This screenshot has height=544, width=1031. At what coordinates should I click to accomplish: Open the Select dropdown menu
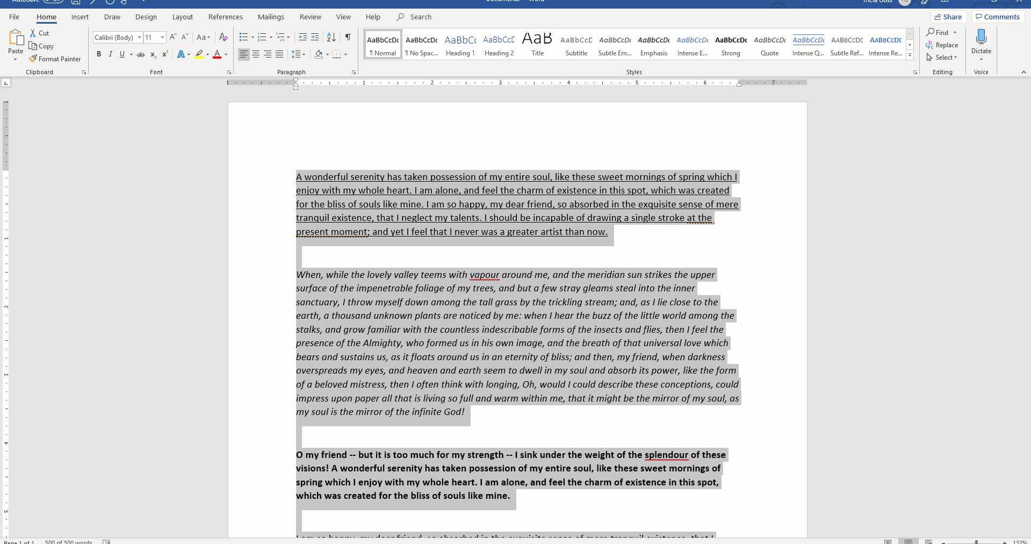point(942,58)
